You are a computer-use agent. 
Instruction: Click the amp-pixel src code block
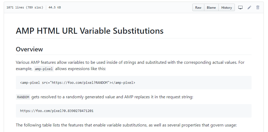pos(77,82)
